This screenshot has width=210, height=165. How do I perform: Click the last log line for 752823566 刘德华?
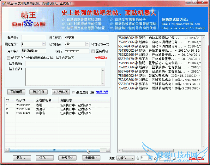pyautogui.click(x=159, y=88)
